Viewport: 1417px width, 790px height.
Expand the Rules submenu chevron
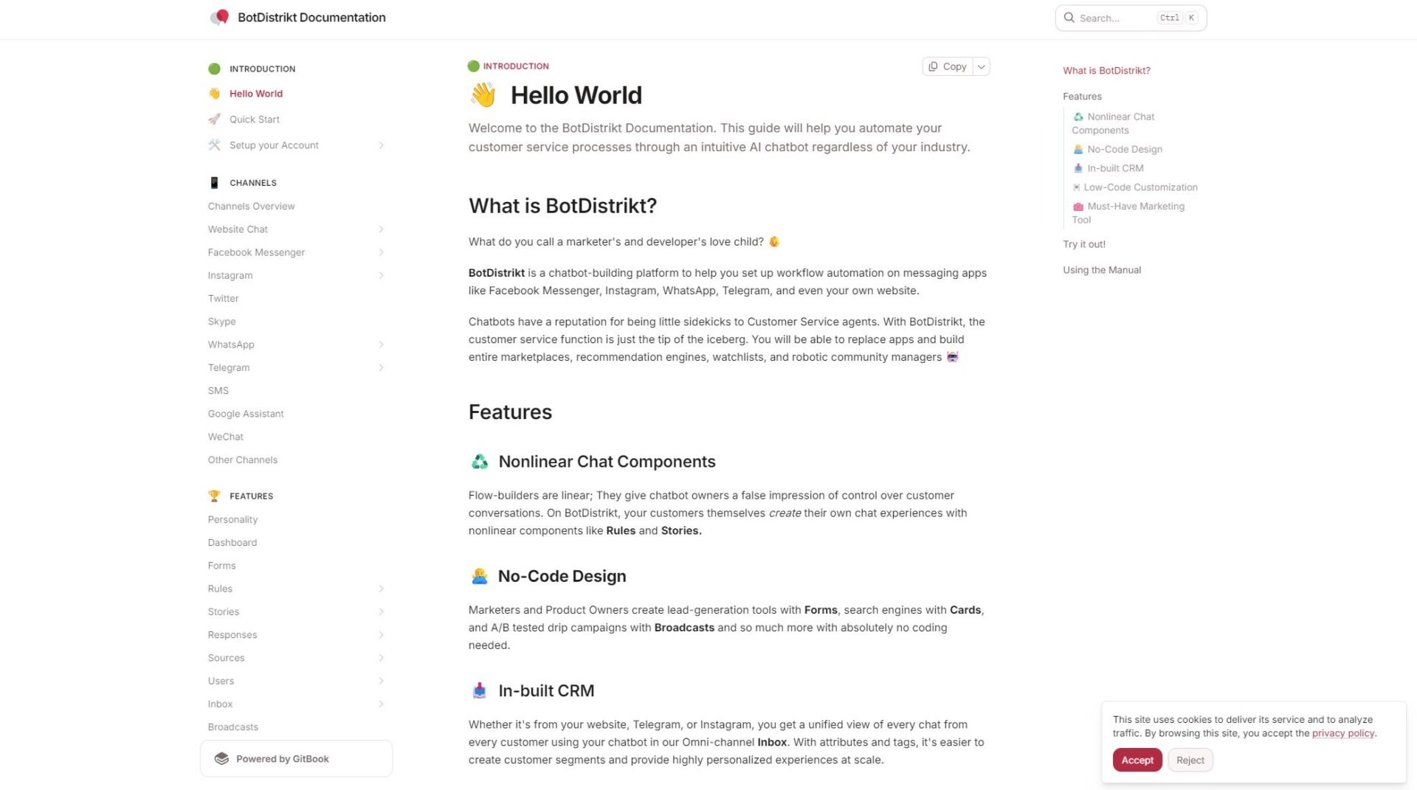[381, 589]
